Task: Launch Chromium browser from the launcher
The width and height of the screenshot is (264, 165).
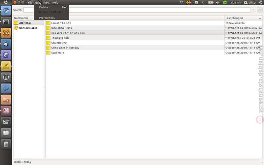Action: pos(6,11)
